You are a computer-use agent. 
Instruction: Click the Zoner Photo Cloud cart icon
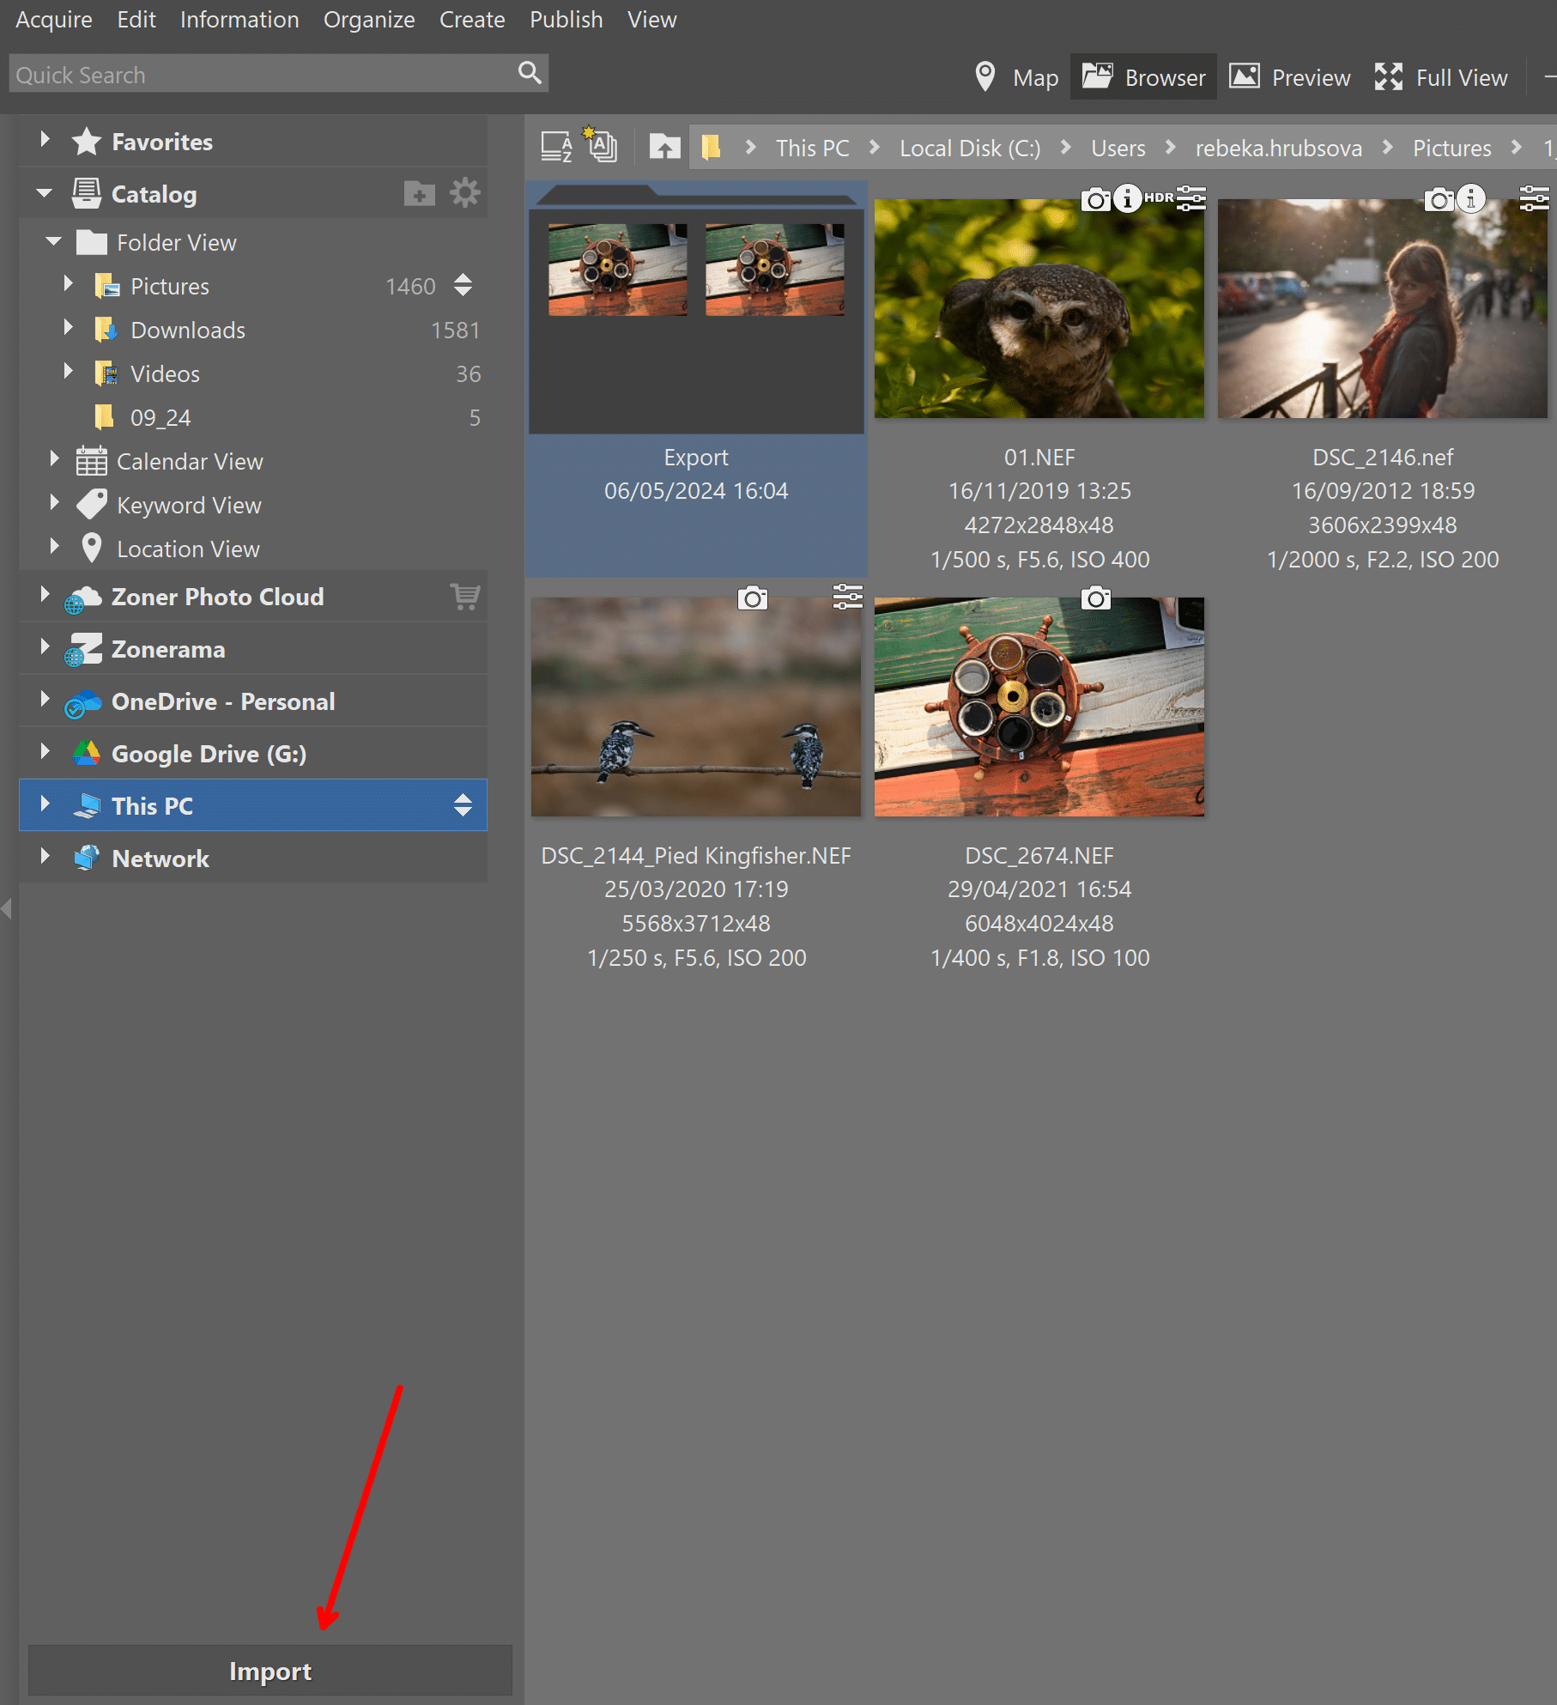click(x=465, y=597)
